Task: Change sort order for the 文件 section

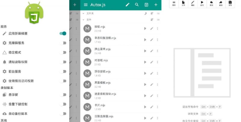Action: click(x=152, y=20)
